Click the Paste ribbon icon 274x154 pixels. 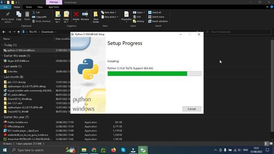tap(27, 14)
